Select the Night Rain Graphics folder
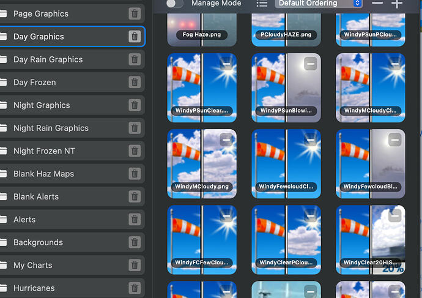 (x=72, y=128)
